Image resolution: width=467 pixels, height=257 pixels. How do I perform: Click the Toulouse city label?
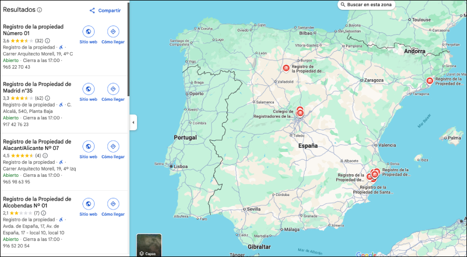tap(421, 20)
